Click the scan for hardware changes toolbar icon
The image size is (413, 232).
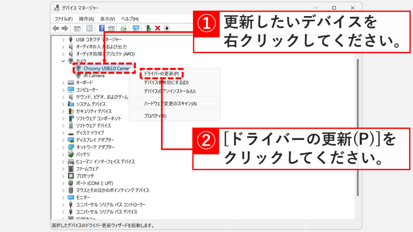tap(135, 28)
